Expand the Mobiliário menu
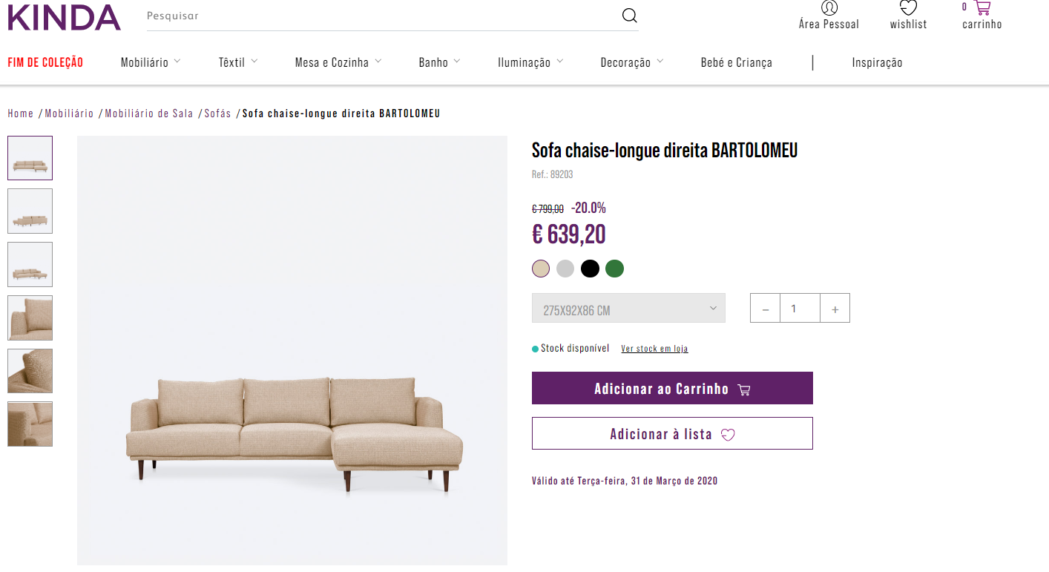 pyautogui.click(x=151, y=62)
